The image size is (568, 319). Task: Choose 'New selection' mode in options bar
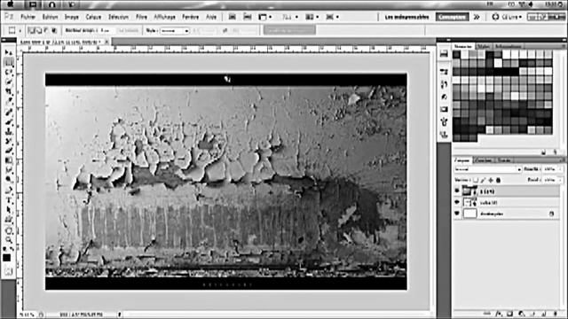coord(30,31)
